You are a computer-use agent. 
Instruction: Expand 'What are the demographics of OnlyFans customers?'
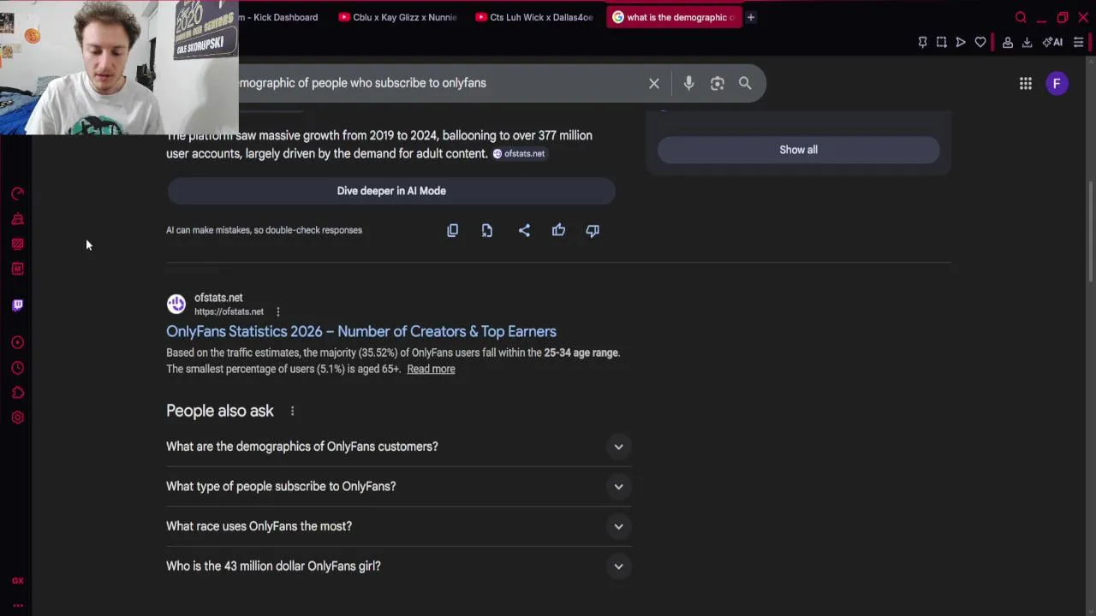click(399, 447)
